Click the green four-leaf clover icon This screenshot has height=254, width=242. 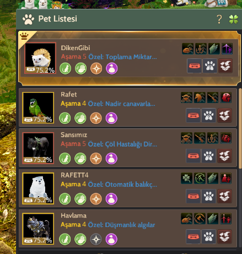(x=234, y=19)
